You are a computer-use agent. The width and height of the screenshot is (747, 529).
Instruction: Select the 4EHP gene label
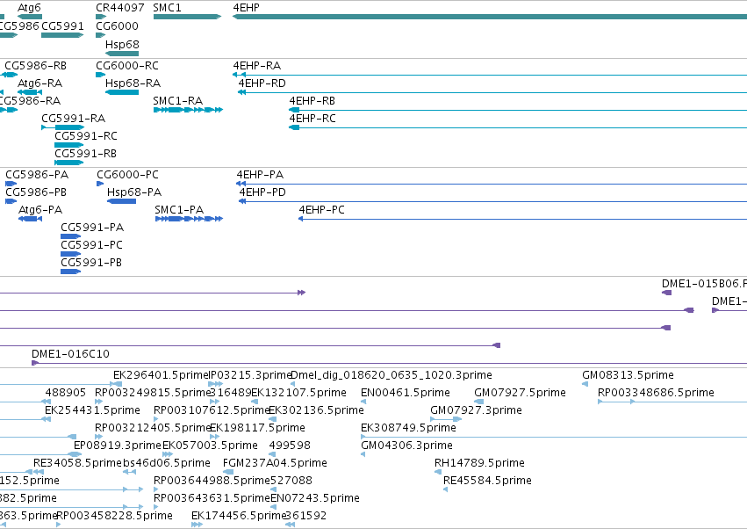coord(247,8)
